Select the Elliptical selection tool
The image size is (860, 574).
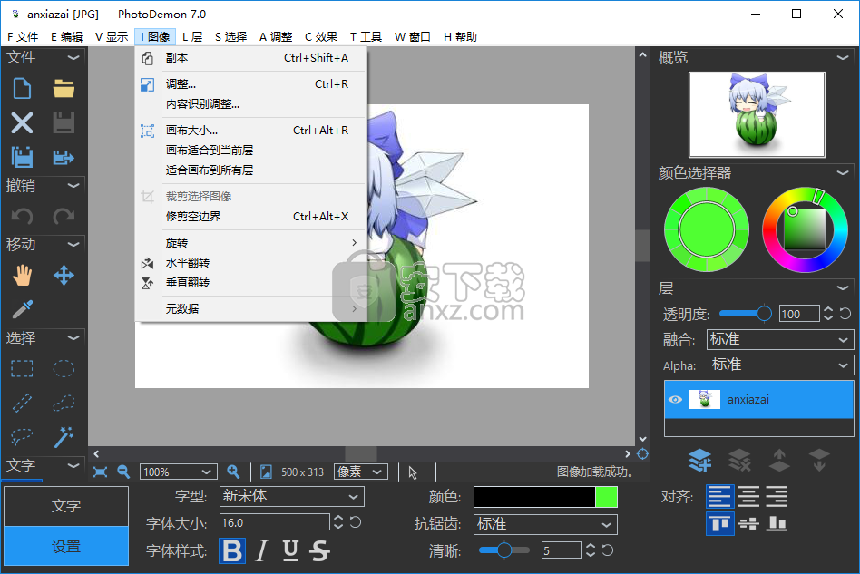(64, 368)
